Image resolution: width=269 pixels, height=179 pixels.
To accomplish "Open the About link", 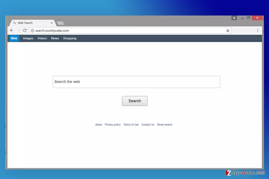I will [x=98, y=125].
